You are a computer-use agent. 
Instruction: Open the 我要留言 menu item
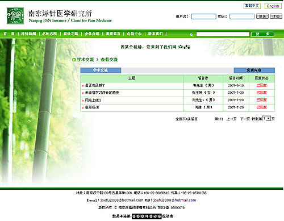[113, 34]
